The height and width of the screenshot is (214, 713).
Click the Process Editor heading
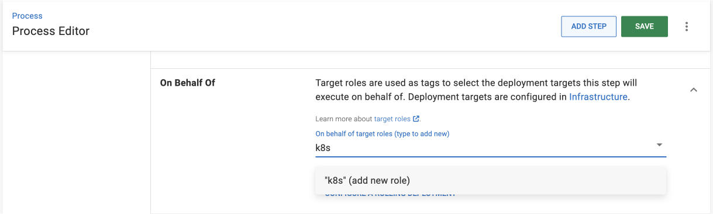[x=51, y=31]
